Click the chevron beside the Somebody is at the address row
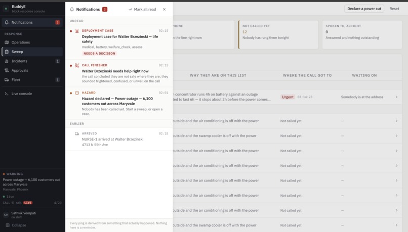 pyautogui.click(x=396, y=97)
